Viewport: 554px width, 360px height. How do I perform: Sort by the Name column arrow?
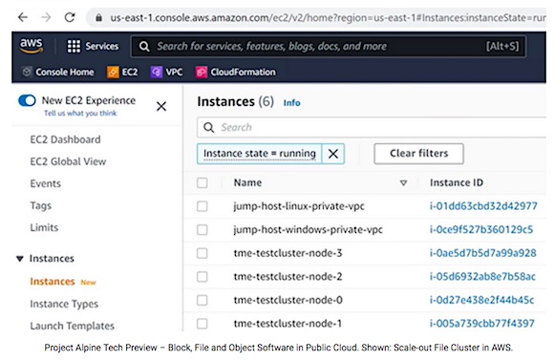tap(403, 183)
